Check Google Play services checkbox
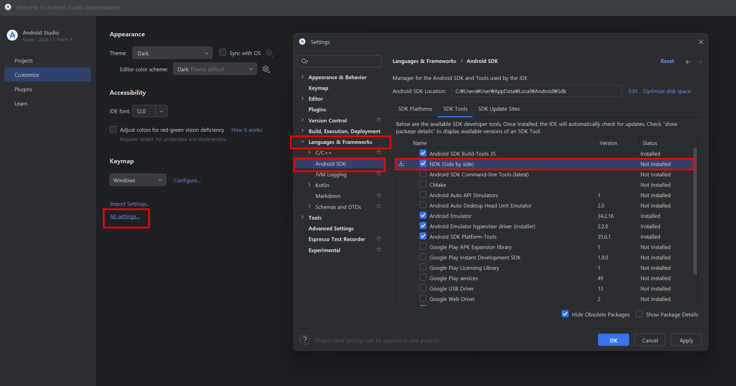This screenshot has height=386, width=736. coord(423,277)
